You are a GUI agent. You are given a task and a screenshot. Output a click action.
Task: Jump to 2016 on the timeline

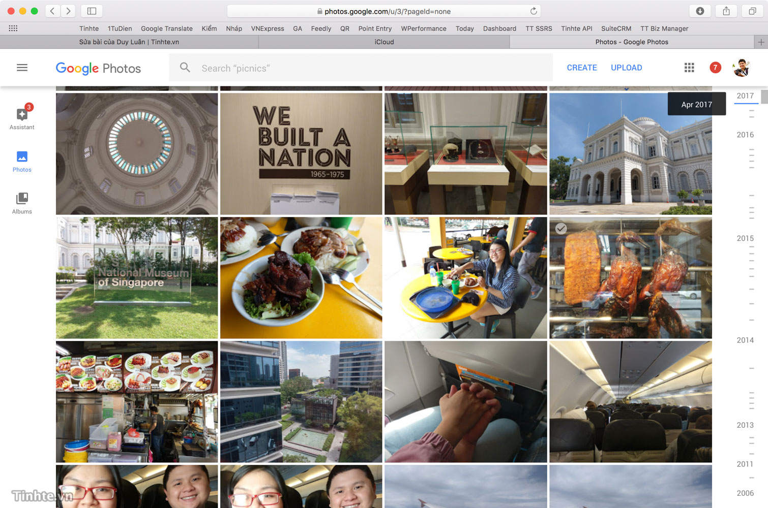click(x=745, y=135)
